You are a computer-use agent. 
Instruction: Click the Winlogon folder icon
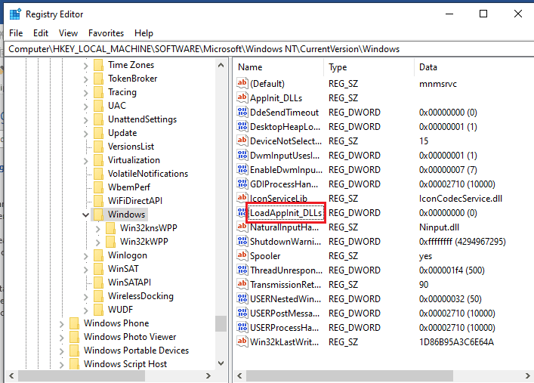point(98,255)
